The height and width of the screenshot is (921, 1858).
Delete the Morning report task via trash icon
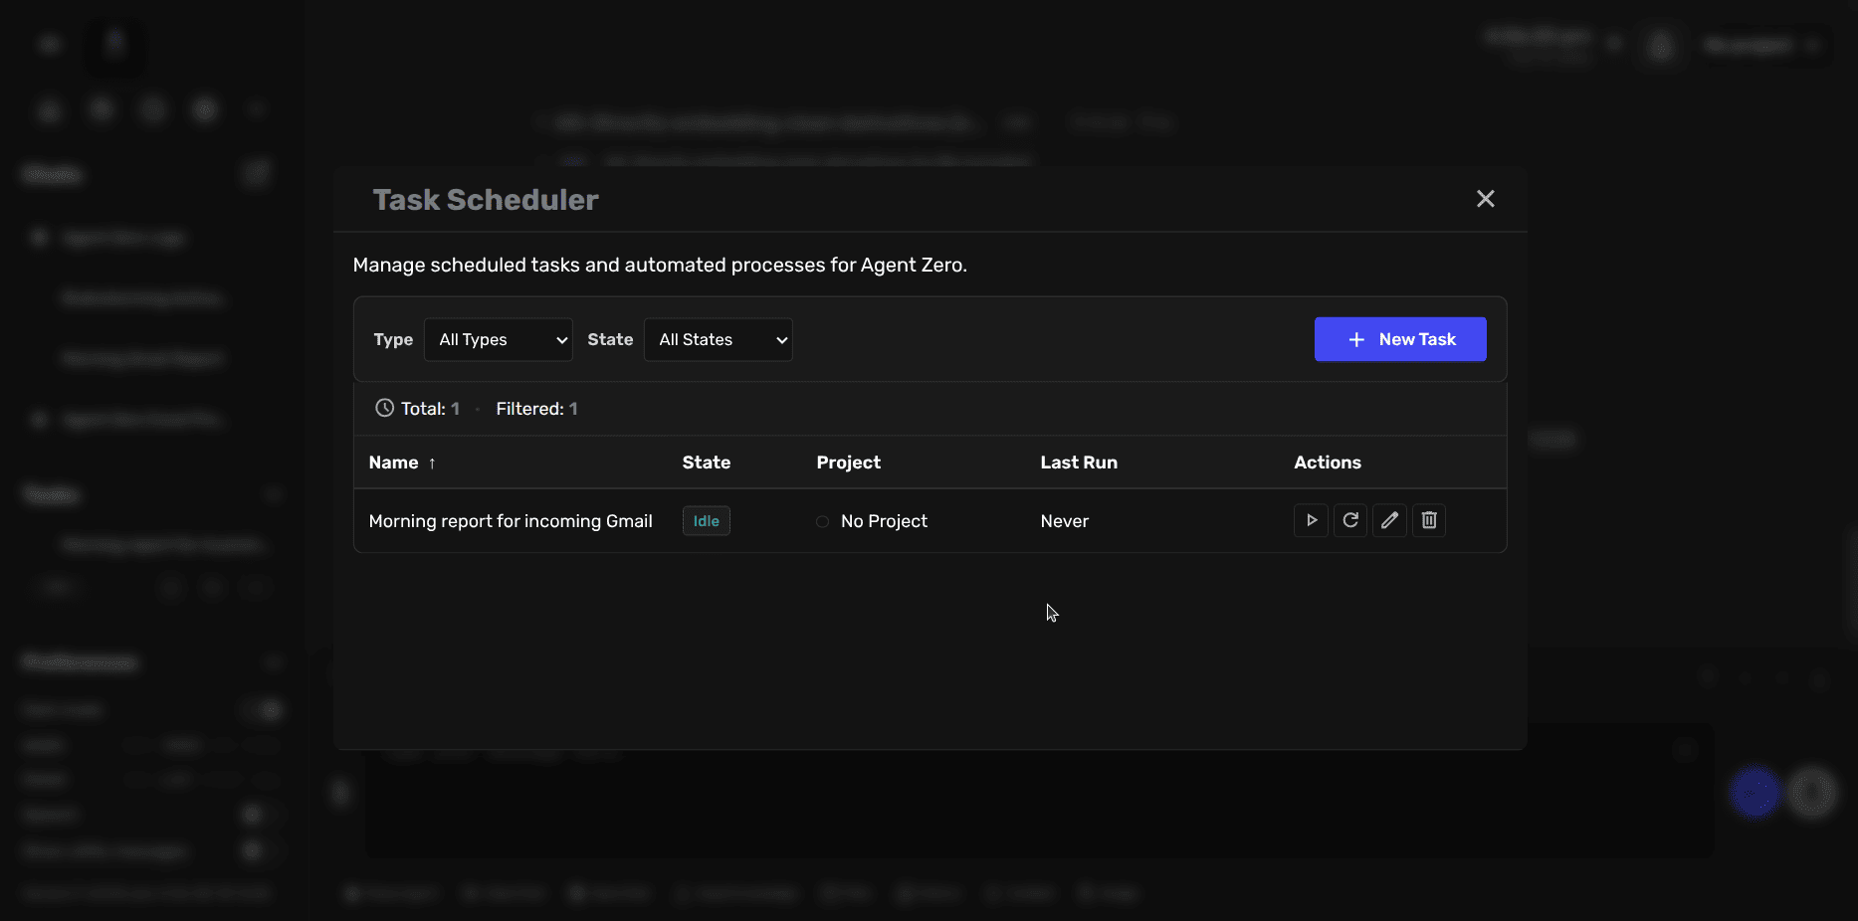tap(1429, 520)
